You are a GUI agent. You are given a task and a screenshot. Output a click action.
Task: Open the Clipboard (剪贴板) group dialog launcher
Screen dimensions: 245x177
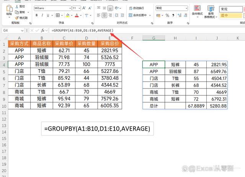click(x=30, y=23)
